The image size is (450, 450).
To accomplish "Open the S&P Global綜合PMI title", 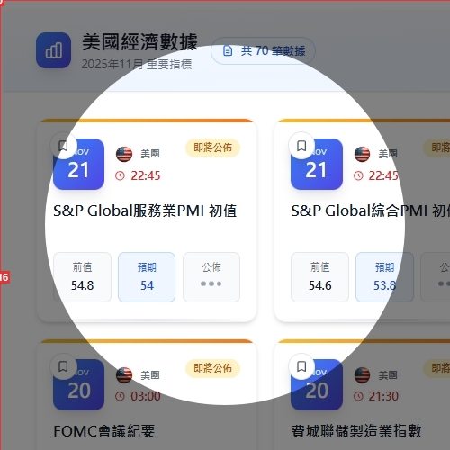I will click(371, 211).
